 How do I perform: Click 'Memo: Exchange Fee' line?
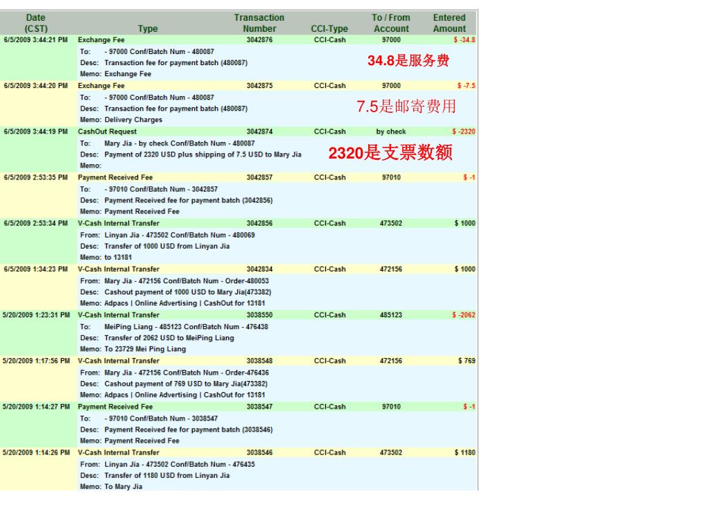[116, 73]
